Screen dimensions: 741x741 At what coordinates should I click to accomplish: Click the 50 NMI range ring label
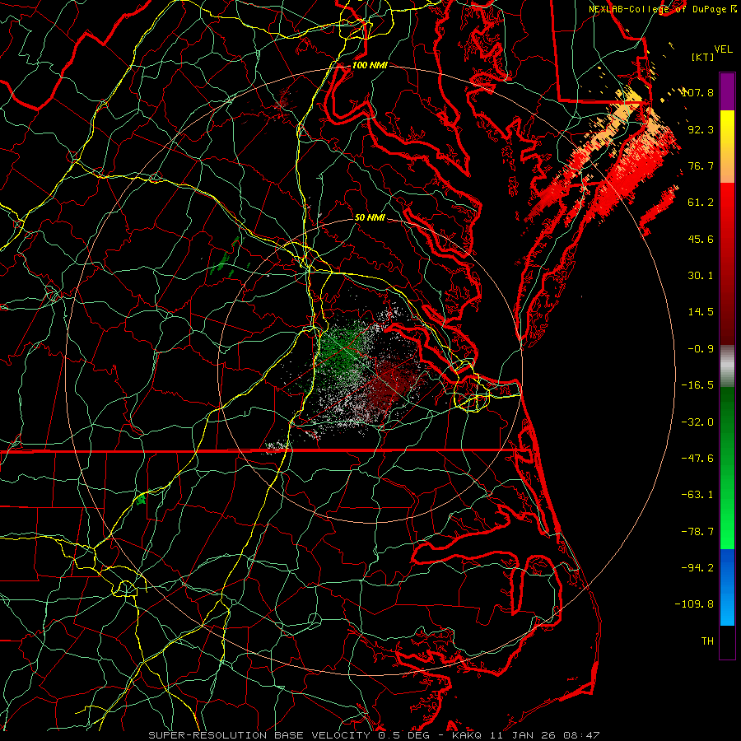370,218
